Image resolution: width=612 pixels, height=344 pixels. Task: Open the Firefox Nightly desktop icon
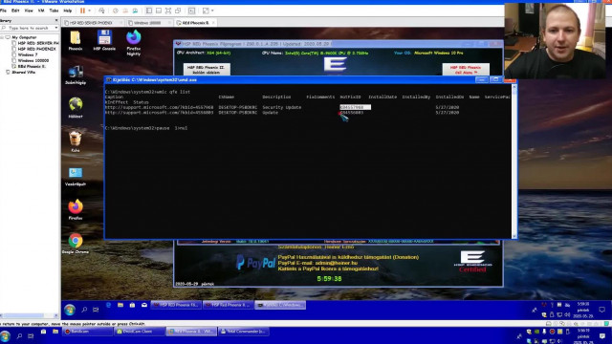pos(134,42)
